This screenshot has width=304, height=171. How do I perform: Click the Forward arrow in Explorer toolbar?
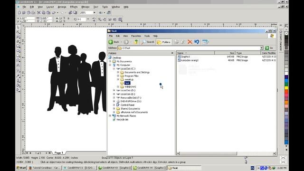pyautogui.click(x=126, y=42)
